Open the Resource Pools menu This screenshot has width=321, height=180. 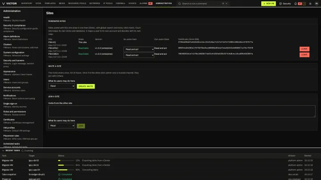click(x=77, y=4)
